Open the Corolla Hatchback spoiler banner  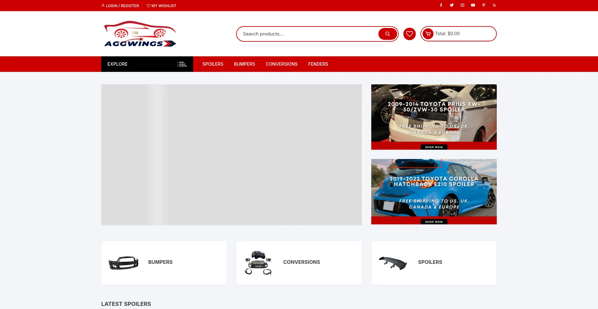click(434, 192)
